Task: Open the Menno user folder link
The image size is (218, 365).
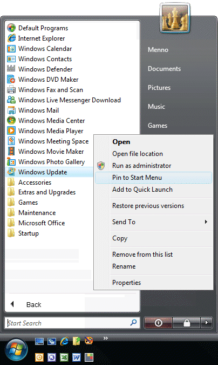Action: coord(158,50)
